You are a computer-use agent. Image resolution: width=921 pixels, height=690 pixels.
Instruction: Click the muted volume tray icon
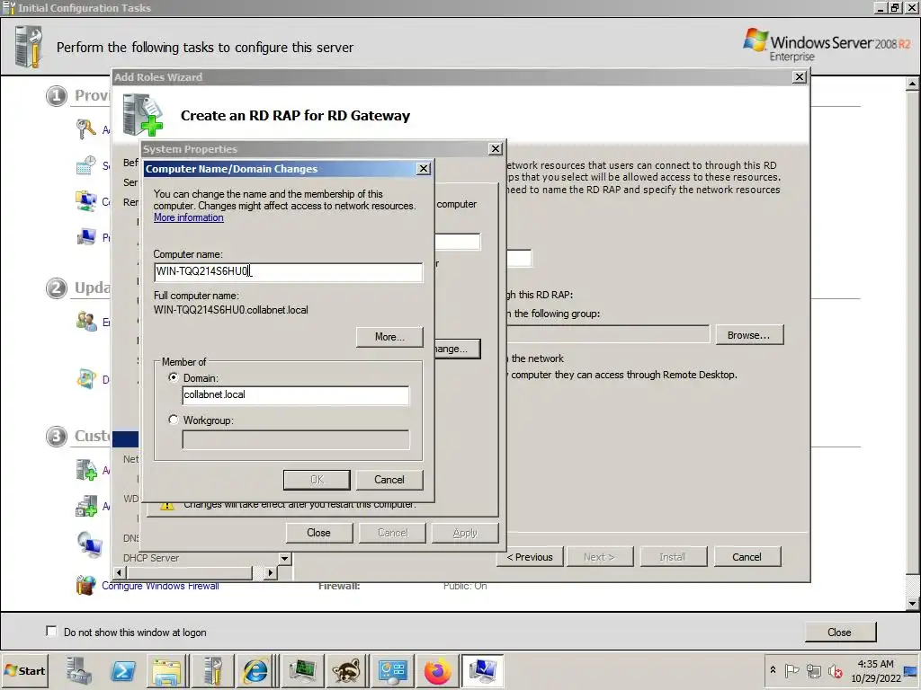[835, 670]
